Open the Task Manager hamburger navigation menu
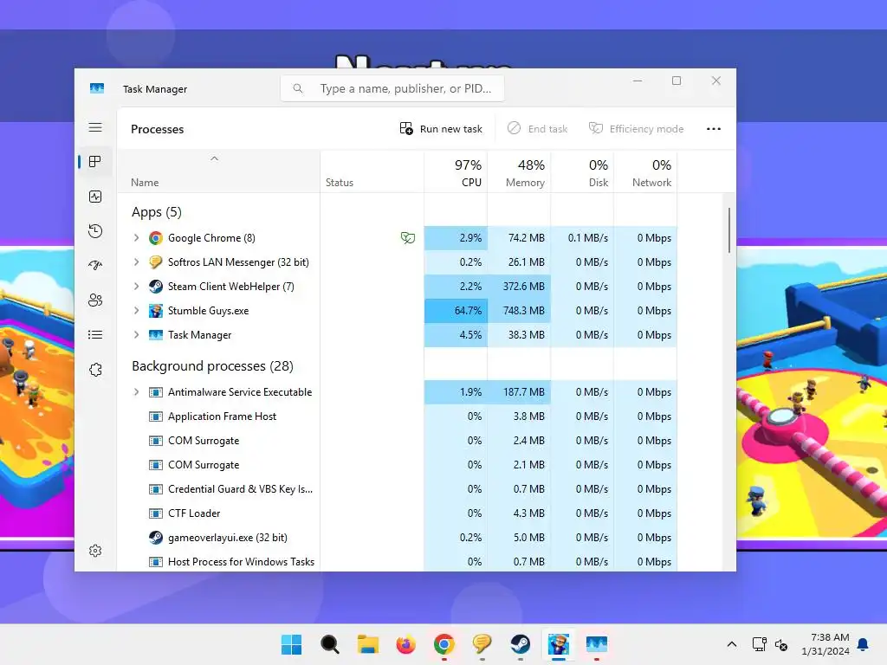The image size is (887, 665). [x=95, y=127]
